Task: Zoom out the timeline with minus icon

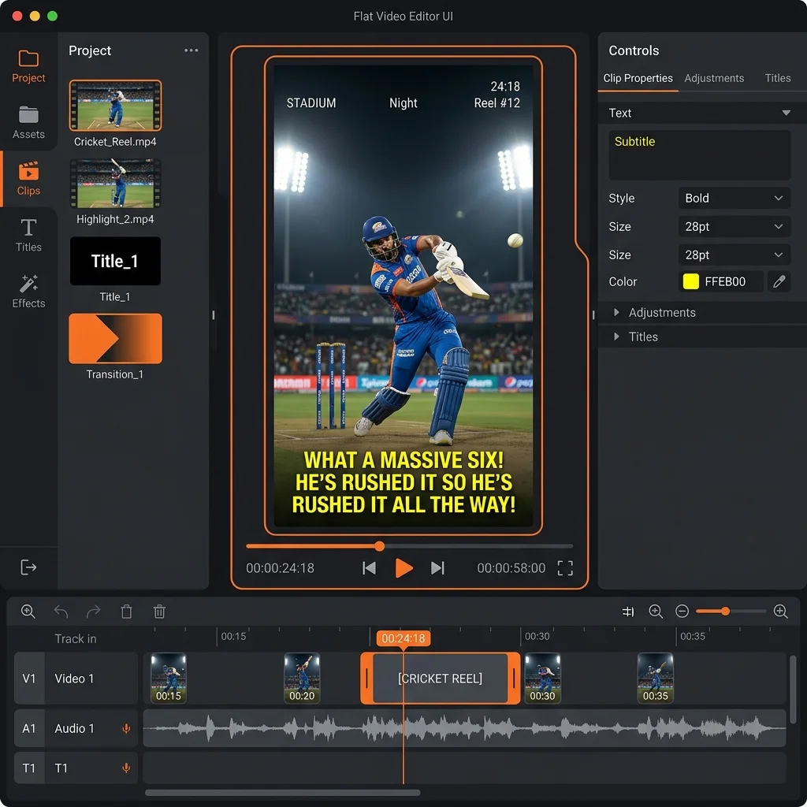Action: pyautogui.click(x=682, y=612)
